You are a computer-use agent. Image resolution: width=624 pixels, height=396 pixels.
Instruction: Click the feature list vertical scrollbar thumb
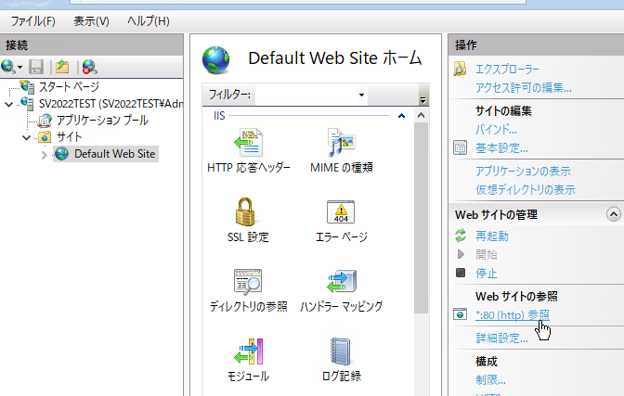click(421, 218)
